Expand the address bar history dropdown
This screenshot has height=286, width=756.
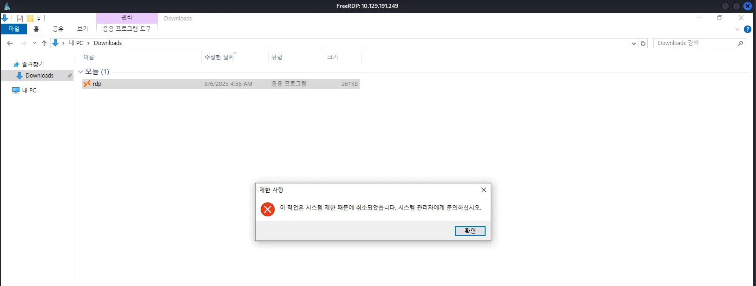634,43
